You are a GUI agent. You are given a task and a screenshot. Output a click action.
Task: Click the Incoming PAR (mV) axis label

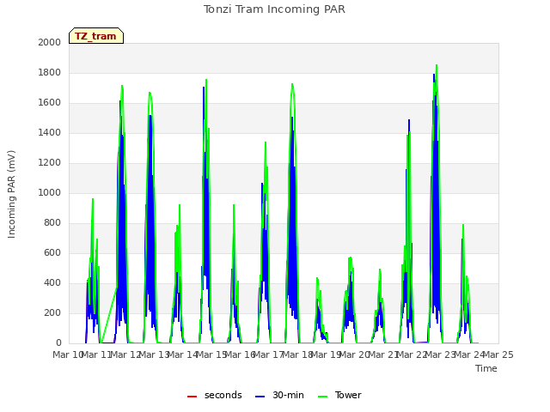(x=11, y=195)
